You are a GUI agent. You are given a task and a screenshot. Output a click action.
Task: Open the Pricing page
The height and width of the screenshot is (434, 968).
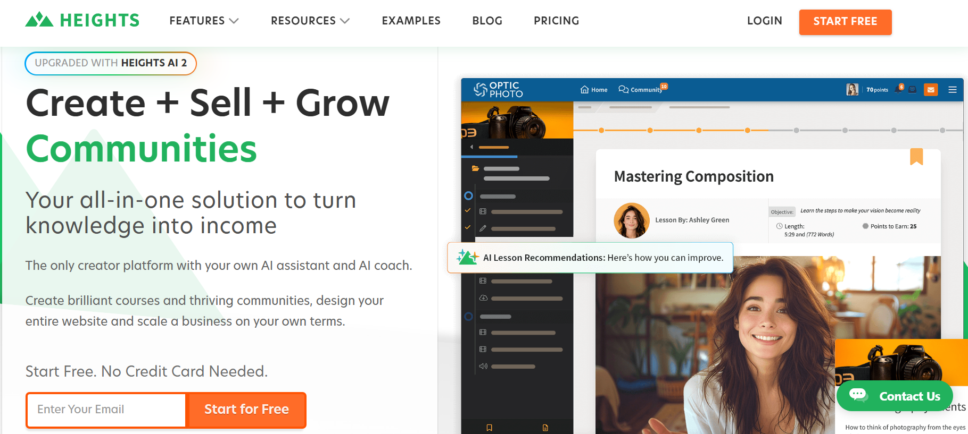coord(556,21)
